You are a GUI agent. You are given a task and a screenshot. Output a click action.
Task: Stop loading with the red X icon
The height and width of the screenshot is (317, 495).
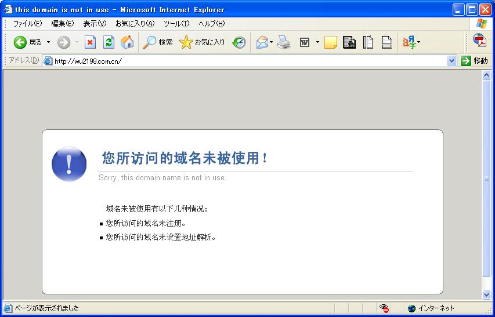point(90,42)
